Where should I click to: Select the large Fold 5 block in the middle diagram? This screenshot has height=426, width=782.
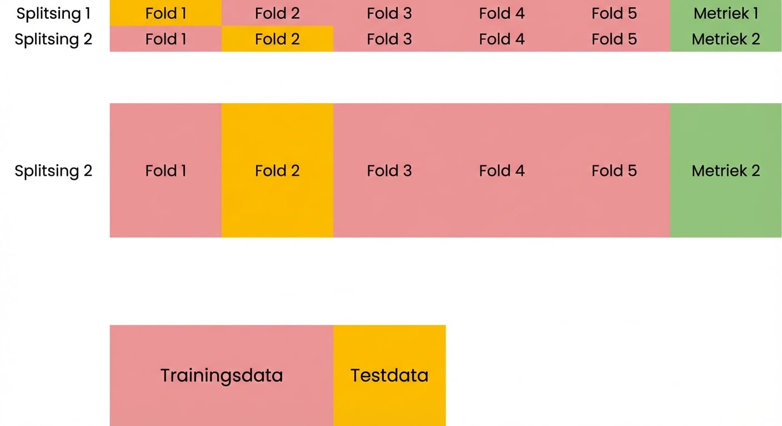(614, 170)
